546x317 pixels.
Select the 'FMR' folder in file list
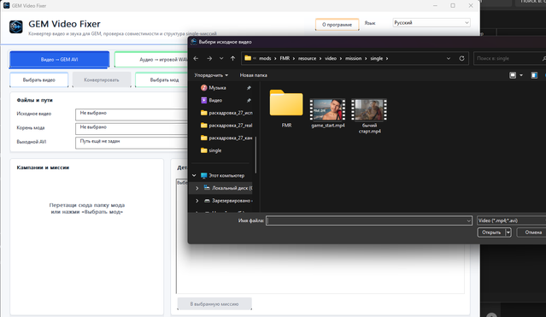[286, 109]
